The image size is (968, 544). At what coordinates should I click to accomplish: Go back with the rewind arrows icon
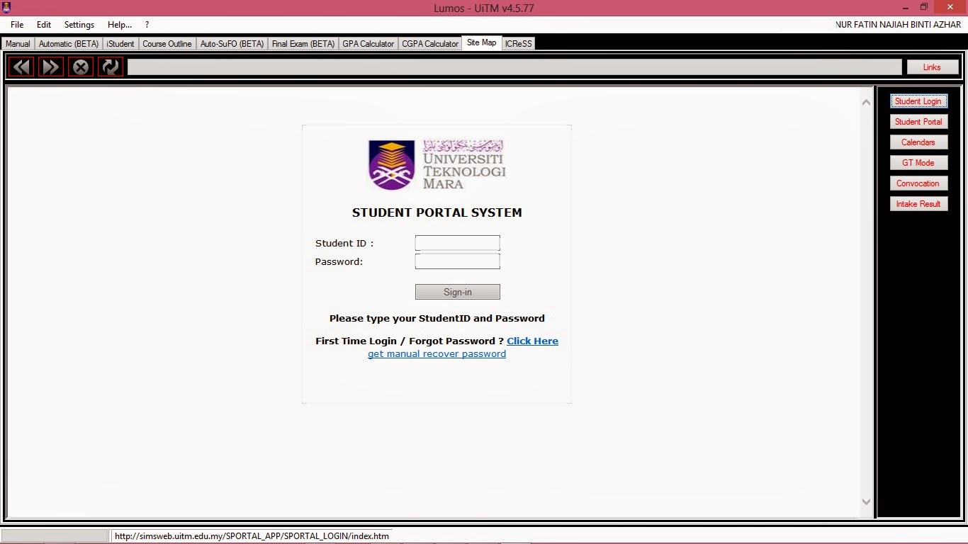coord(22,67)
